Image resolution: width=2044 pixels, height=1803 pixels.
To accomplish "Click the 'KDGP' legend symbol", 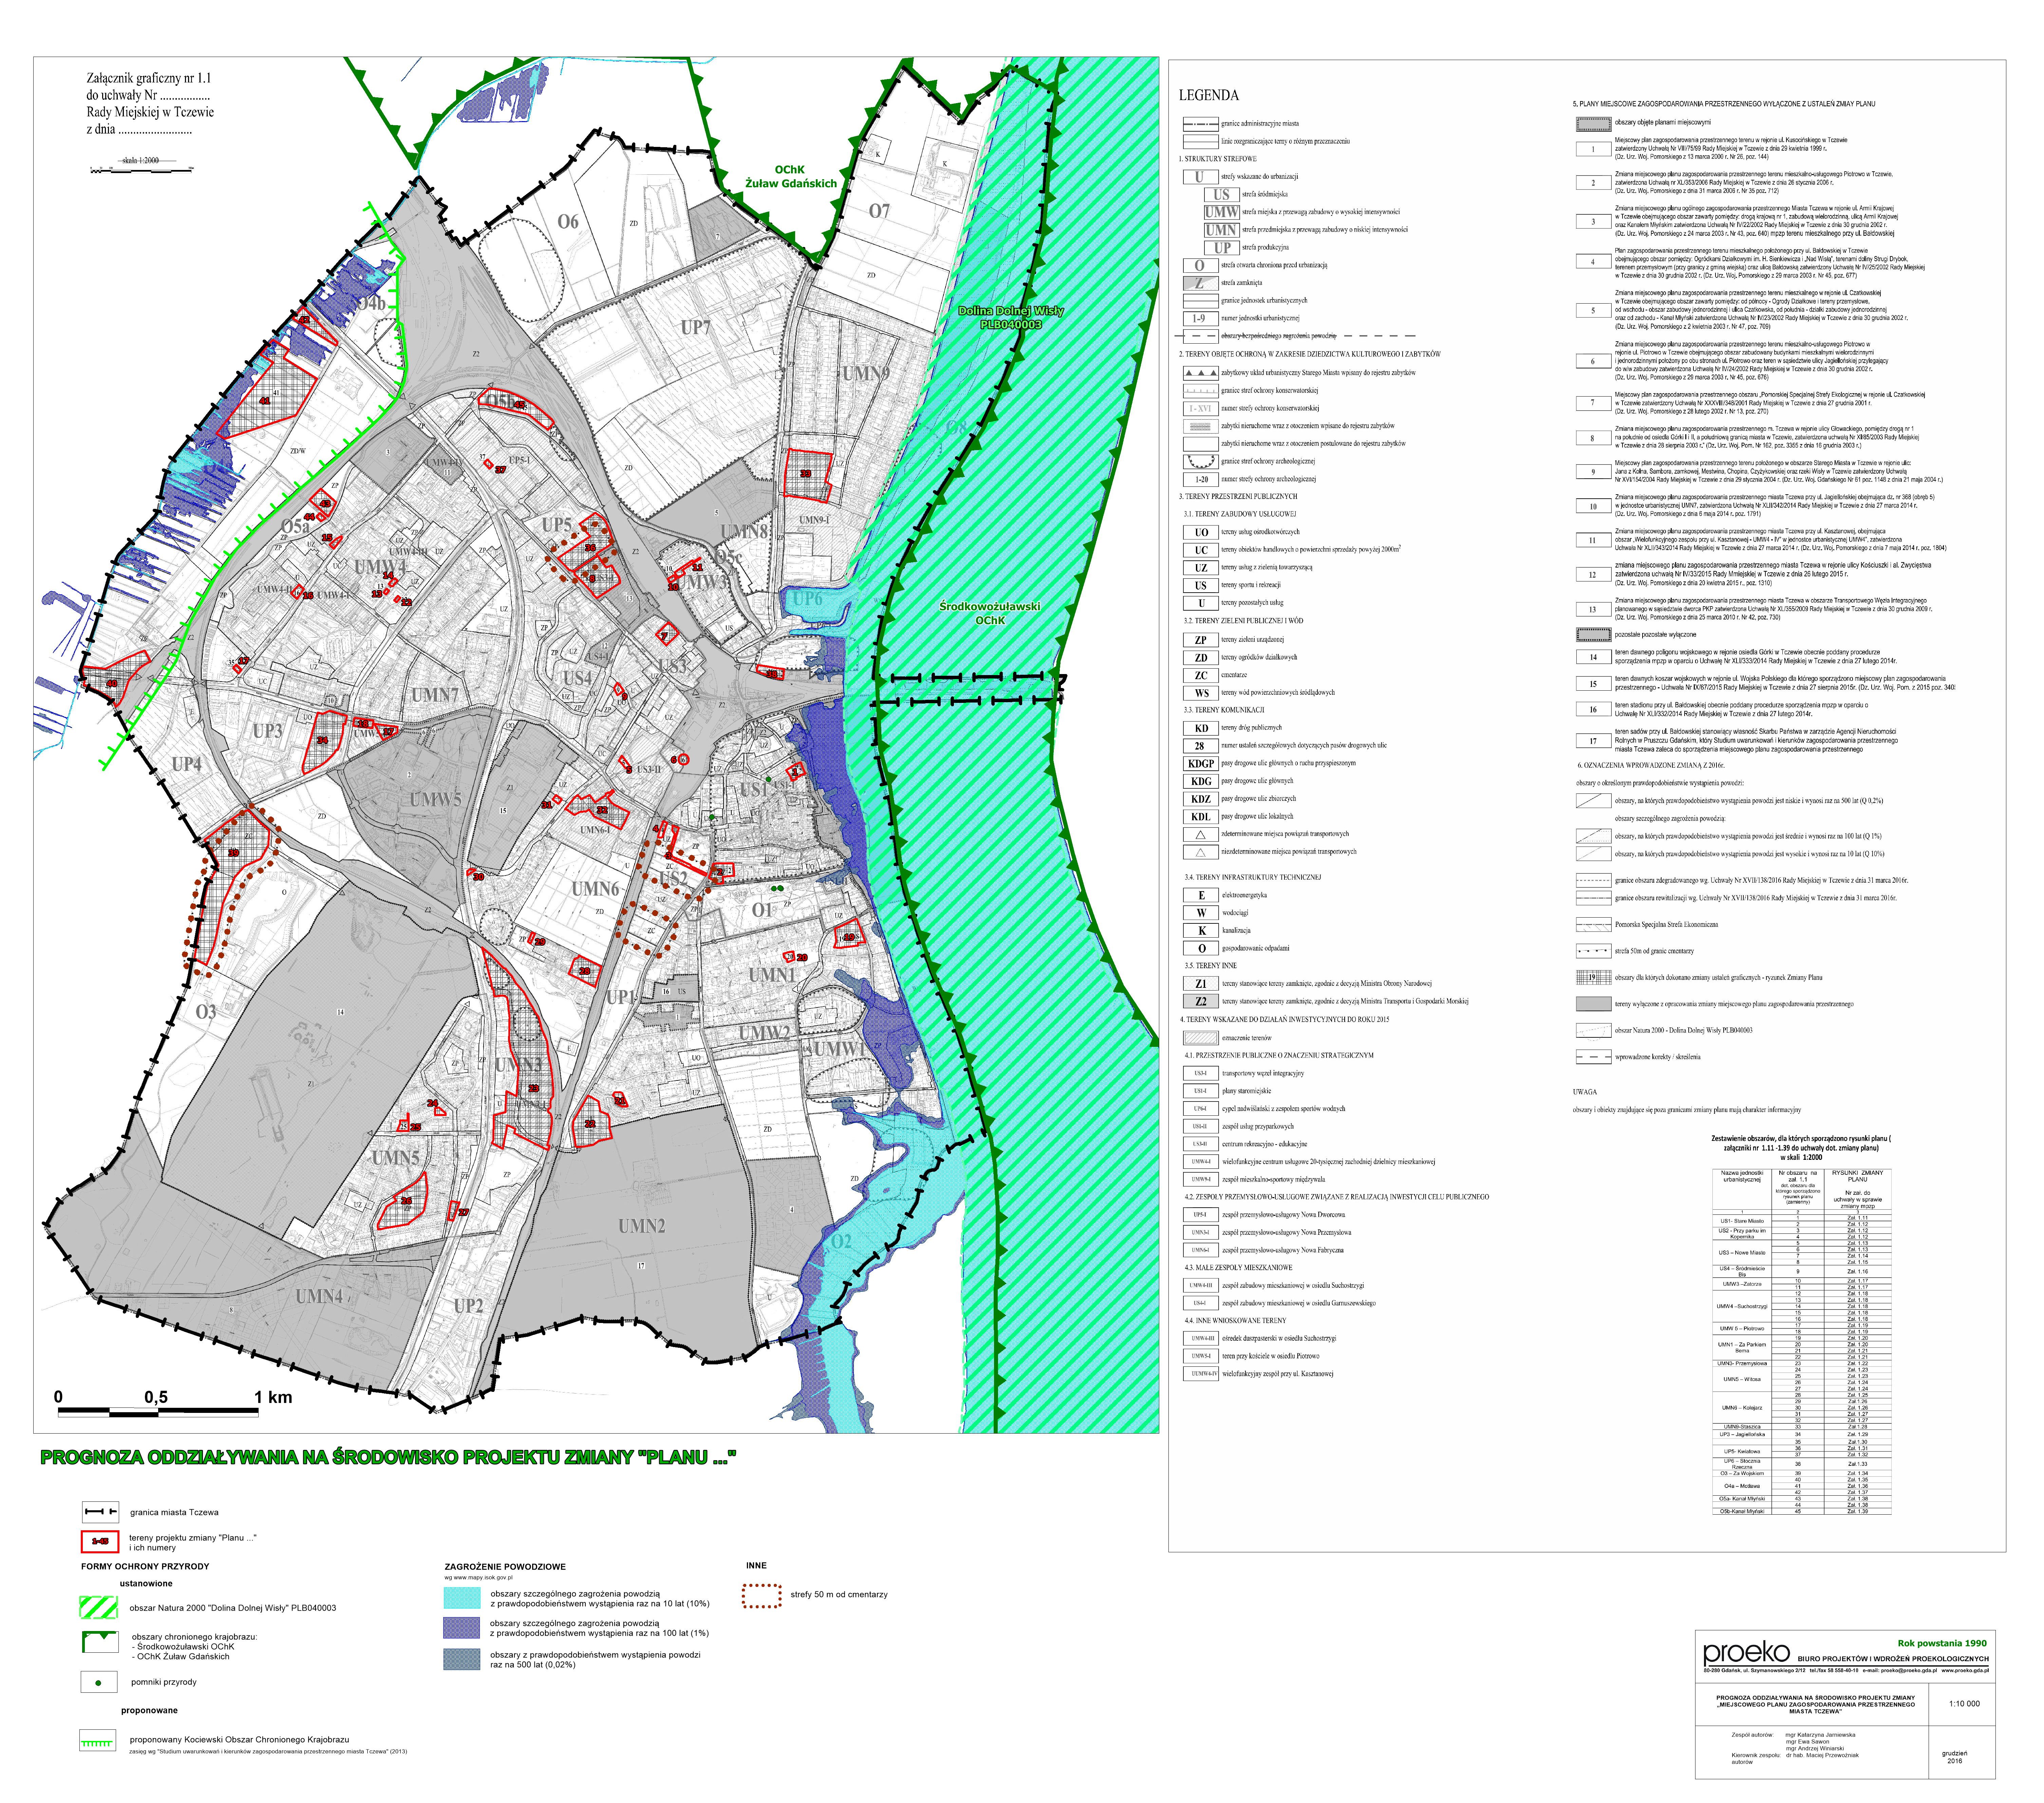I will 1201,764.
